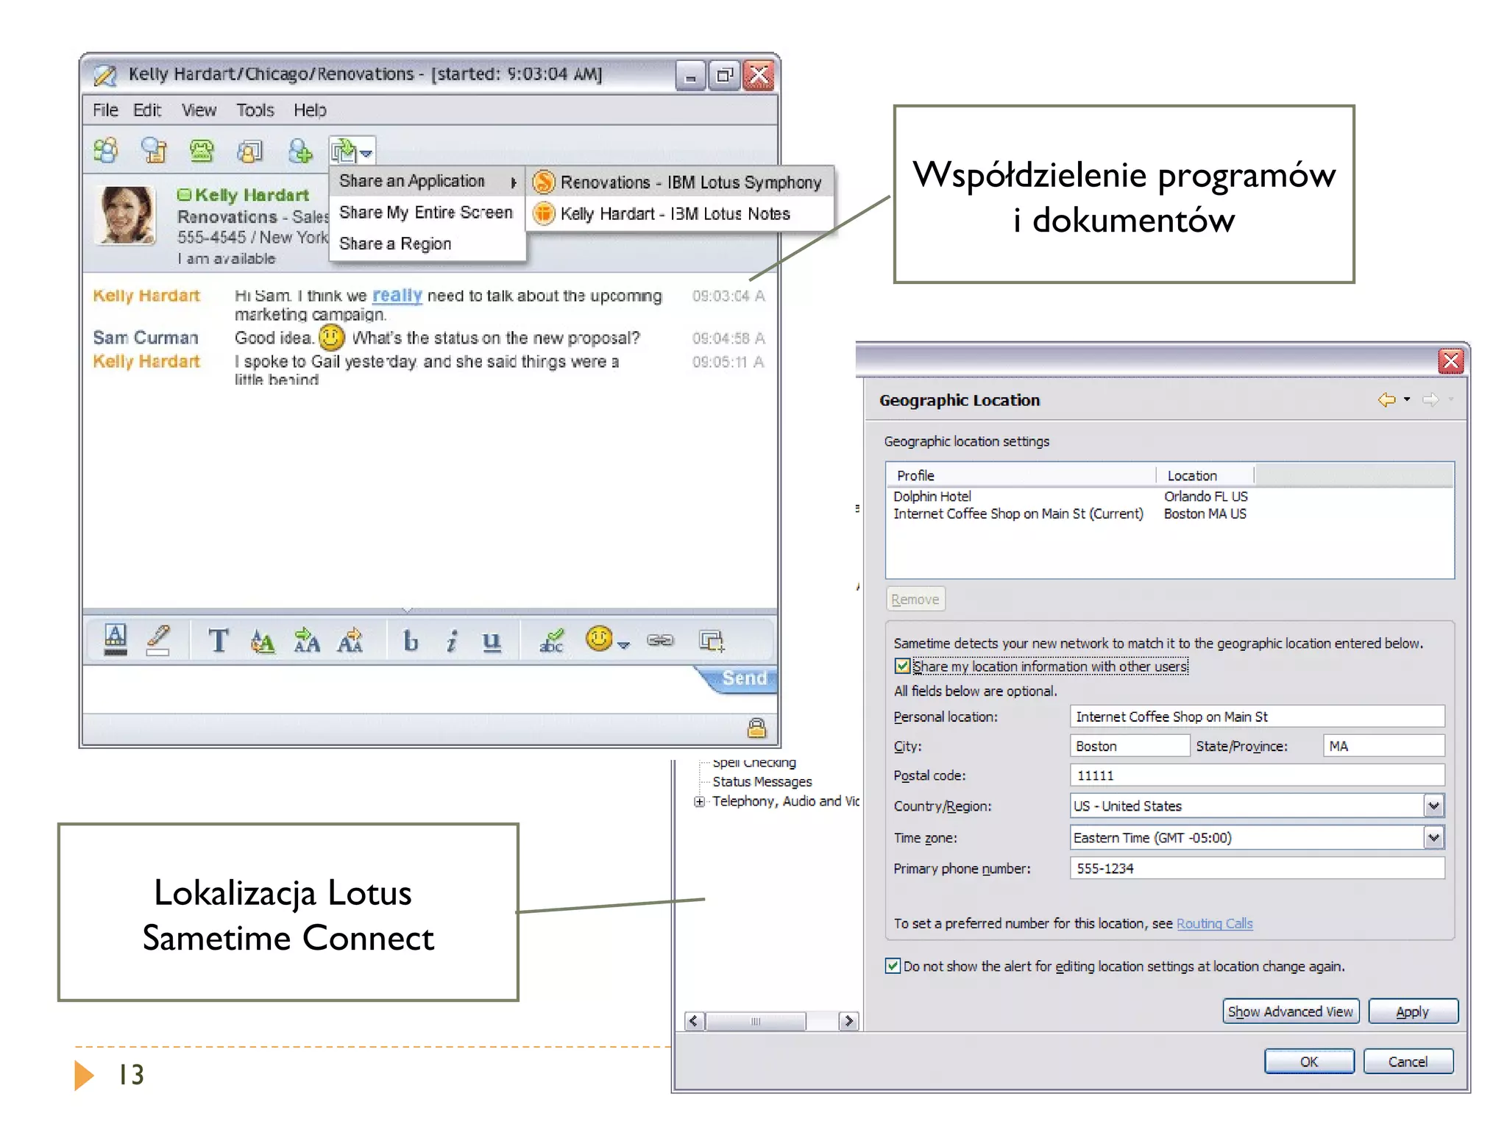This screenshot has height=1130, width=1507.
Task: Open the Help menu
Action: 310,110
